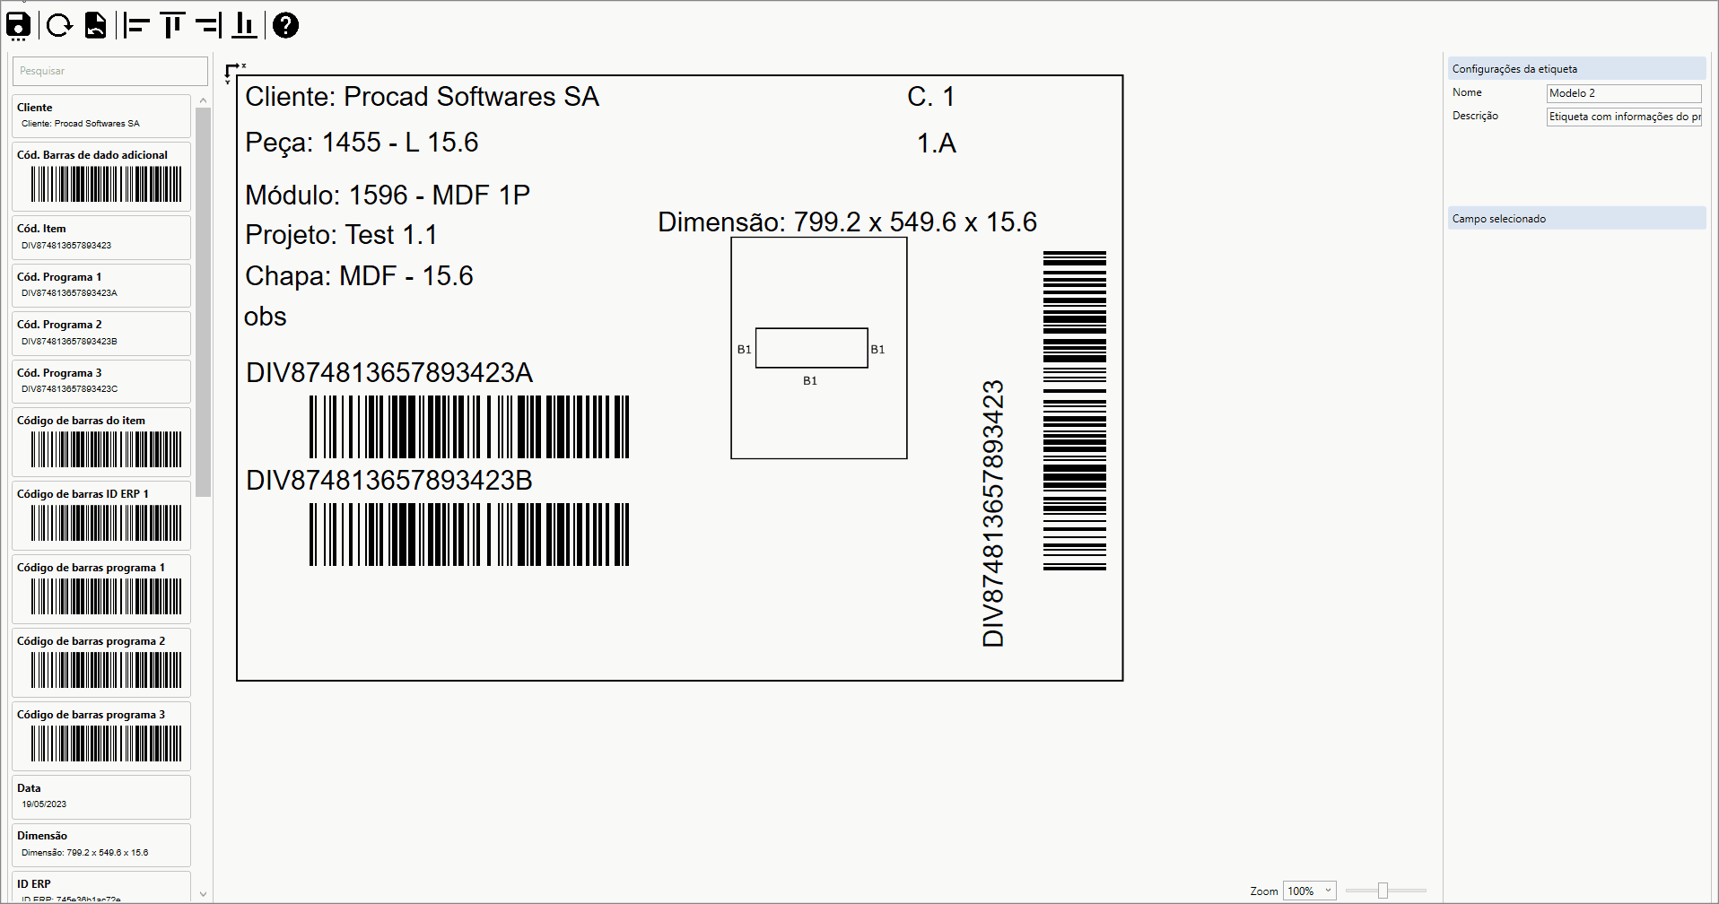
Task: Select the ID ERP field card
Action: pos(101,888)
